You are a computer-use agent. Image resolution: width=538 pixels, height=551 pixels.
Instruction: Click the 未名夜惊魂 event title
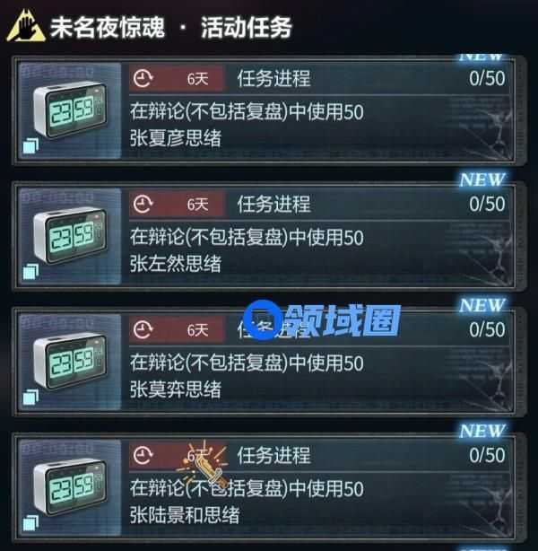tap(108, 28)
